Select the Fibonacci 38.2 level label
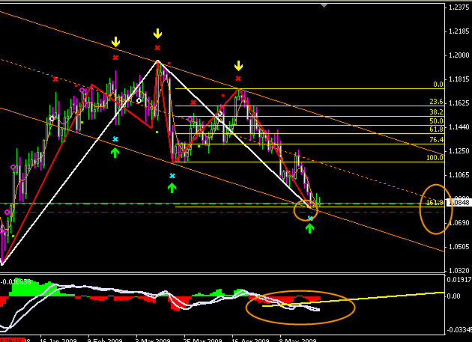This screenshot has width=472, height=342. [436, 112]
